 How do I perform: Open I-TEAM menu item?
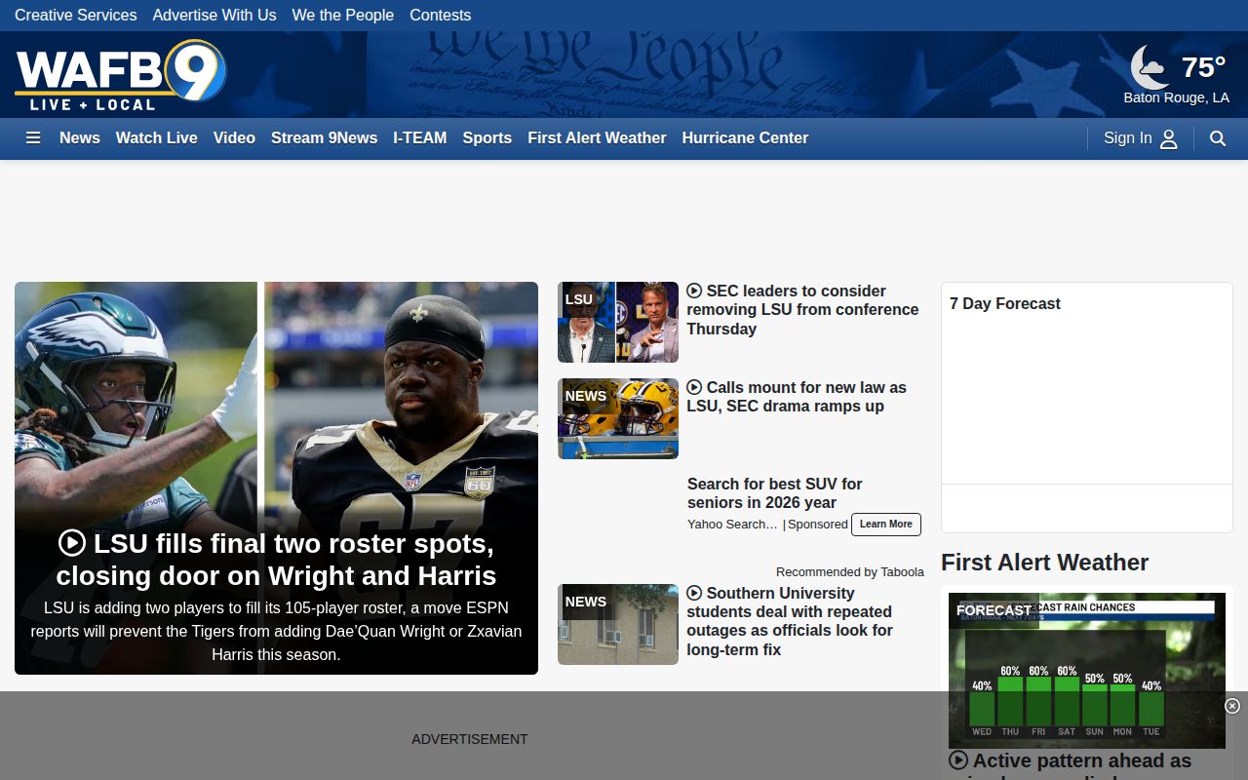click(x=420, y=138)
